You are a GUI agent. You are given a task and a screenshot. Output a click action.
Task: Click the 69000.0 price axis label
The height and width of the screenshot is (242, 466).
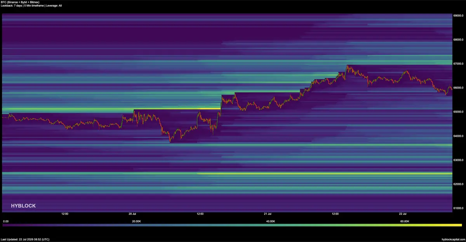coord(459,16)
